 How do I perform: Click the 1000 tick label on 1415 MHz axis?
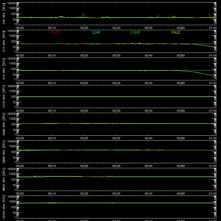(x=12, y=91)
